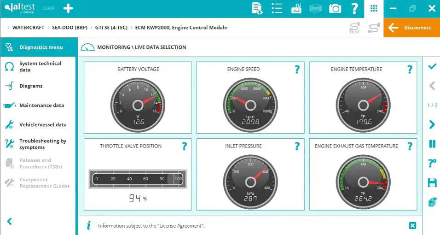Go to next page of gauges

(432, 124)
